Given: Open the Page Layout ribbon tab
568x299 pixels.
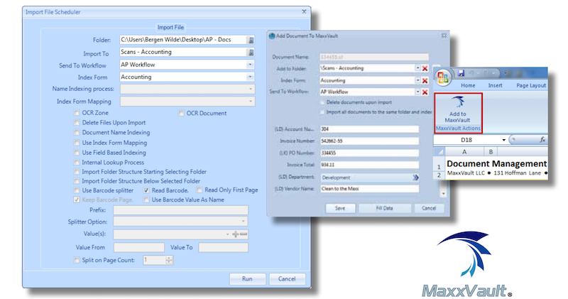Looking at the screenshot, I should (531, 85).
